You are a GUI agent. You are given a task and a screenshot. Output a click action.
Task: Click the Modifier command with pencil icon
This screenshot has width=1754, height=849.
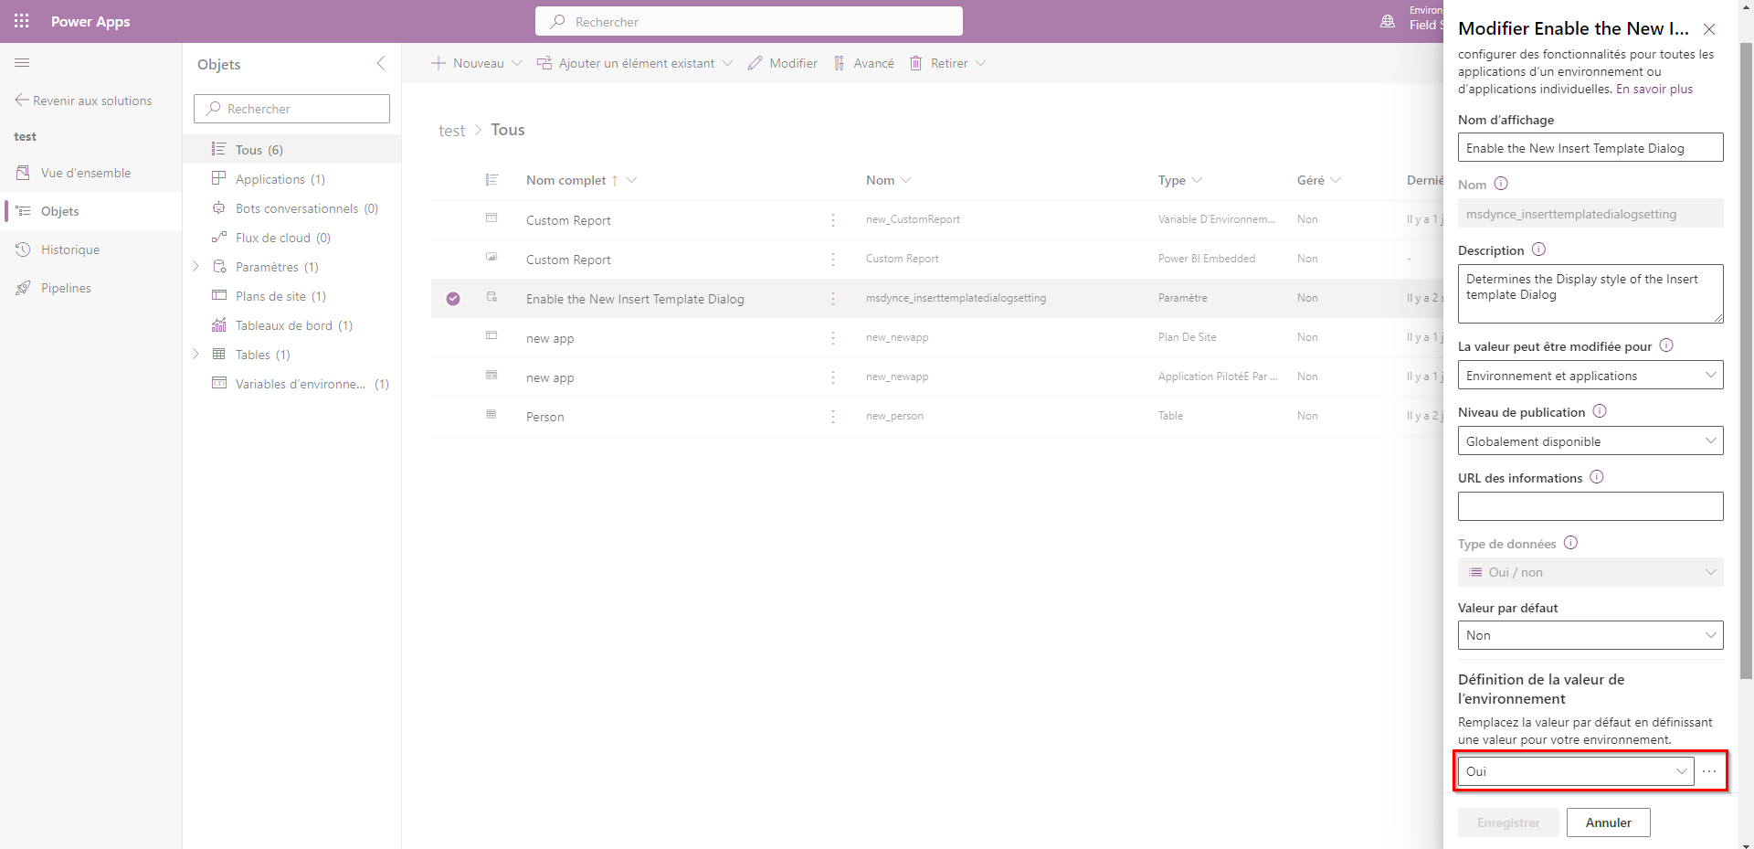(x=782, y=63)
